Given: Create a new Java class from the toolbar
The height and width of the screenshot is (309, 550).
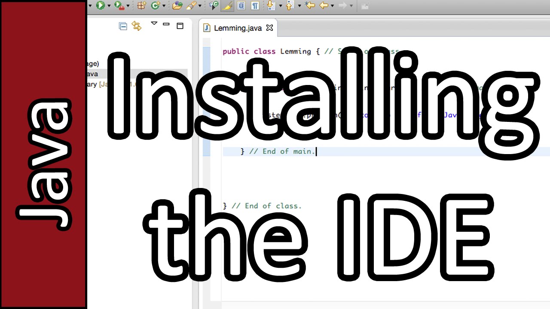Looking at the screenshot, I should pyautogui.click(x=155, y=5).
